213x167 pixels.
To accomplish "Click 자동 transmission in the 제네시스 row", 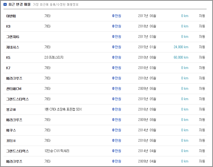I will tap(202, 47).
